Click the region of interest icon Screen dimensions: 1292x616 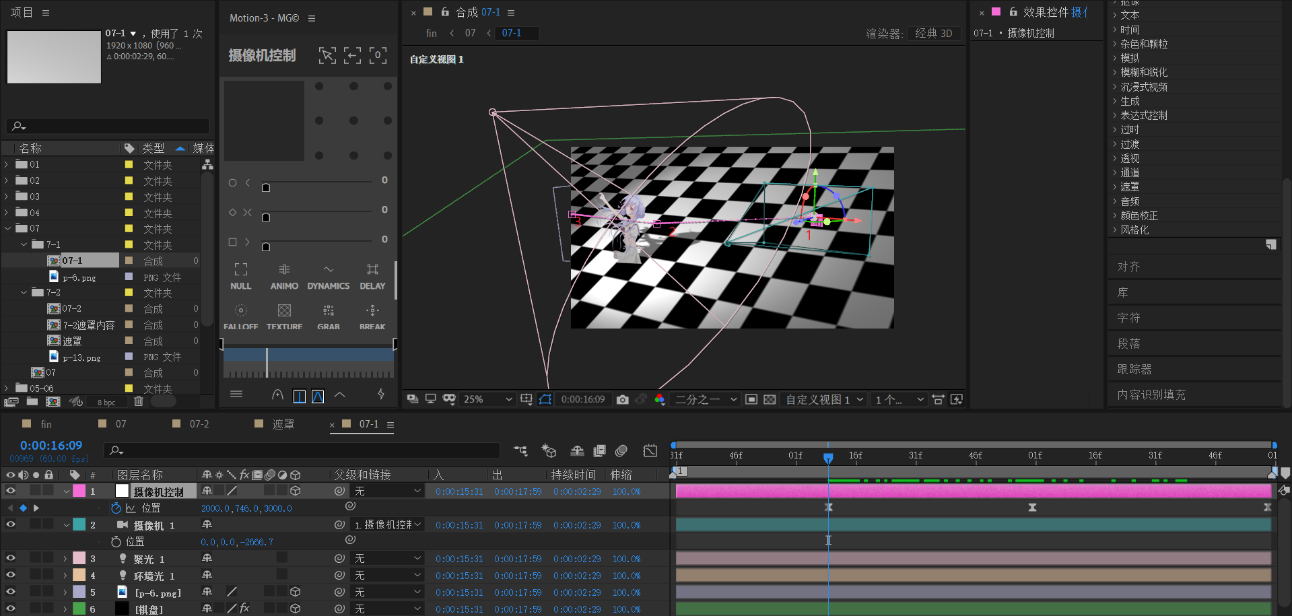(x=751, y=399)
